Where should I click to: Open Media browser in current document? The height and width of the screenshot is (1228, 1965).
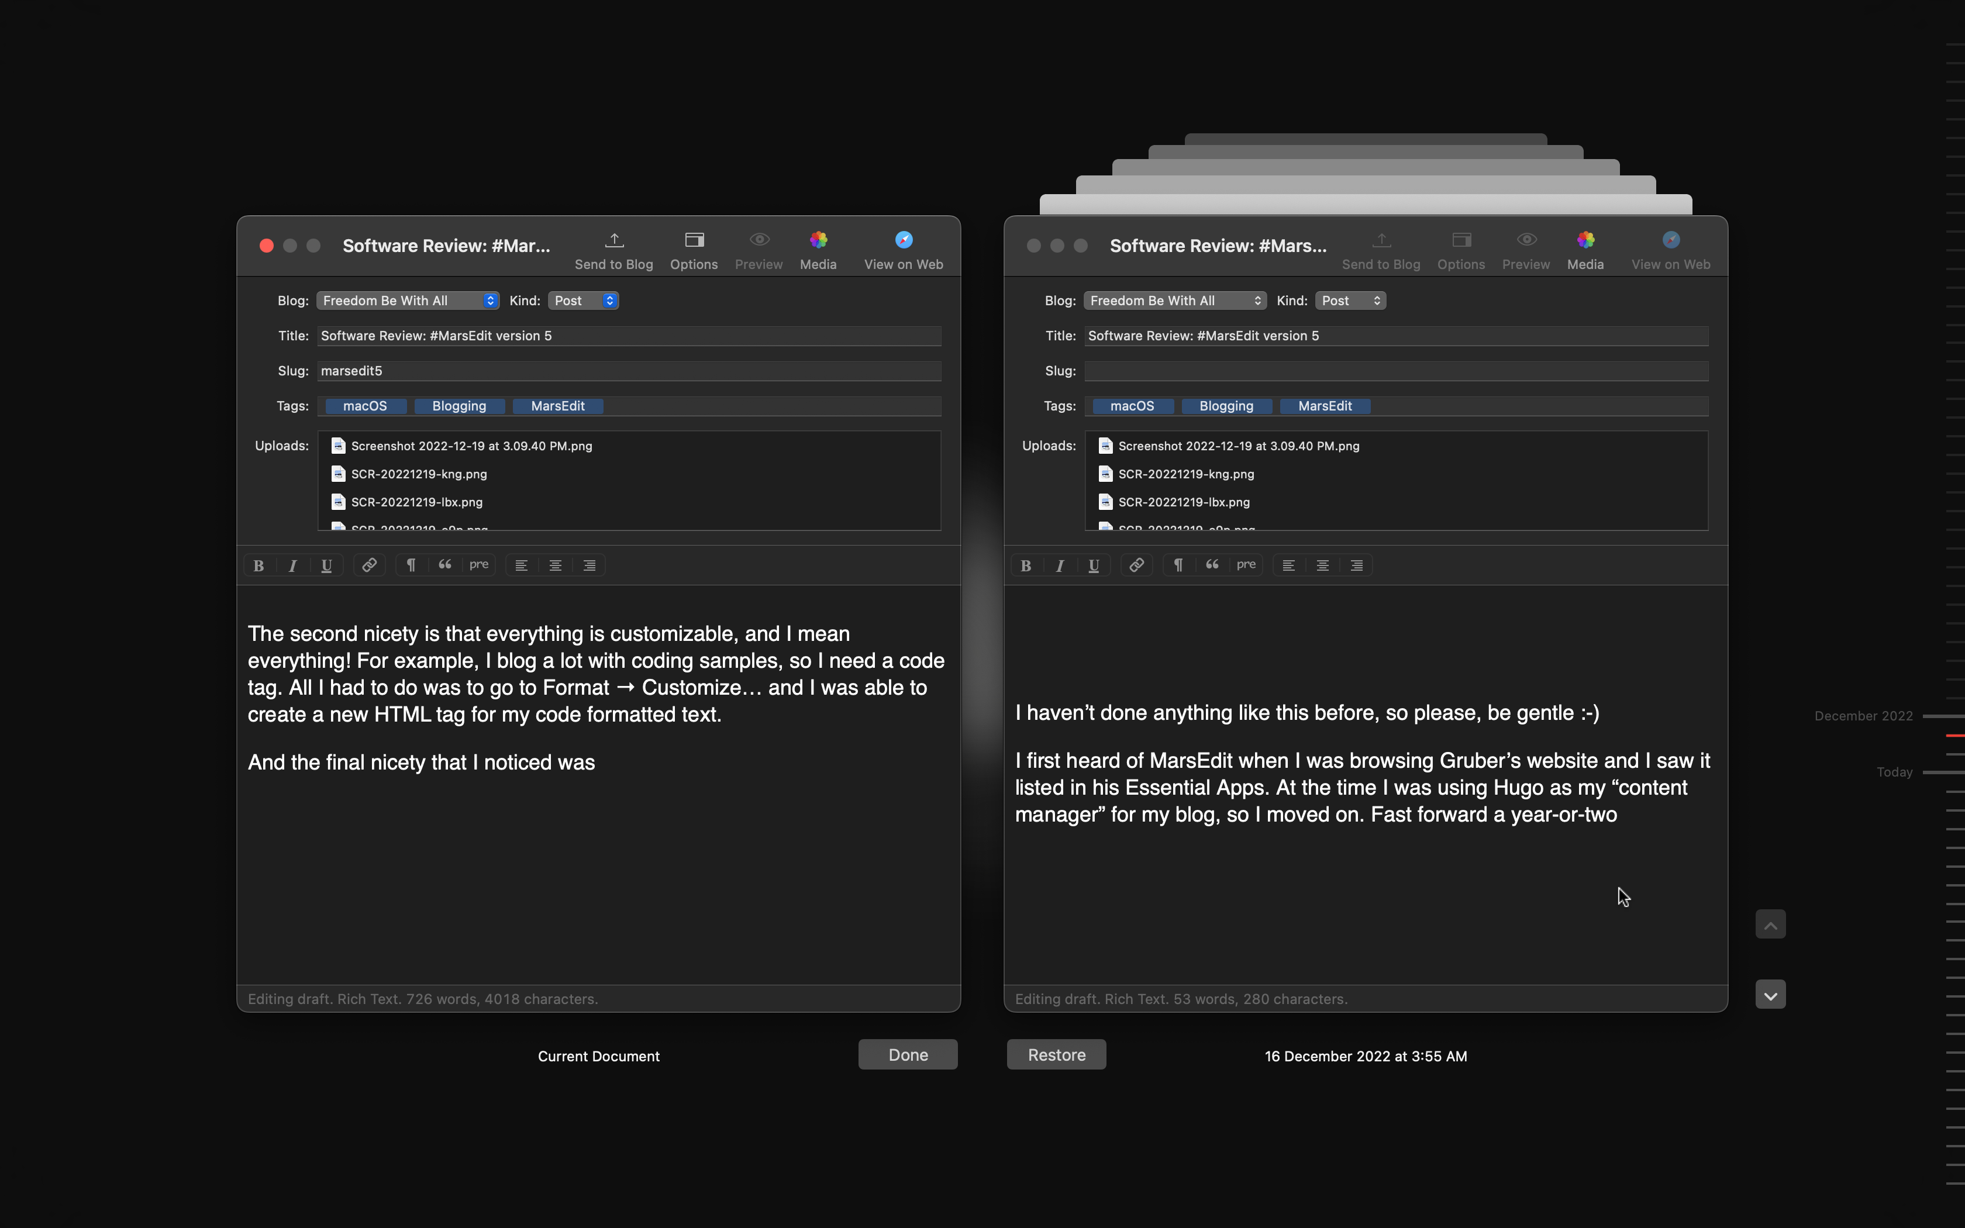coord(818,250)
